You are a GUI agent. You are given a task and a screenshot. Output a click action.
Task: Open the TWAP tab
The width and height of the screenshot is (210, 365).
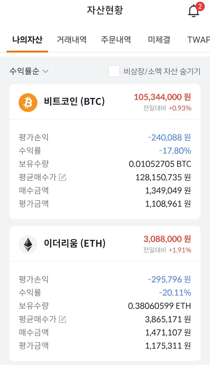click(x=198, y=40)
